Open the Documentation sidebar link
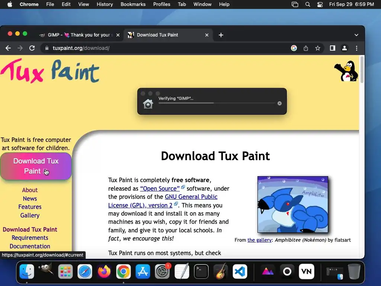 (x=30, y=247)
